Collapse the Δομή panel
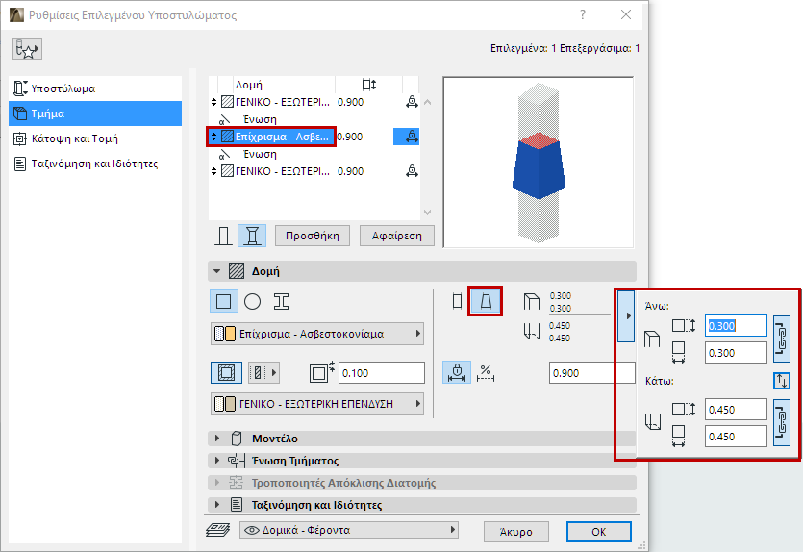The image size is (803, 552). (x=217, y=271)
